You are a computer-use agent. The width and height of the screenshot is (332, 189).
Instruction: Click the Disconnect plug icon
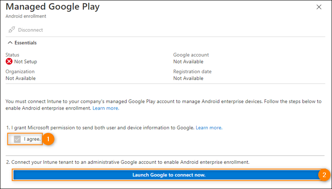coord(12,30)
